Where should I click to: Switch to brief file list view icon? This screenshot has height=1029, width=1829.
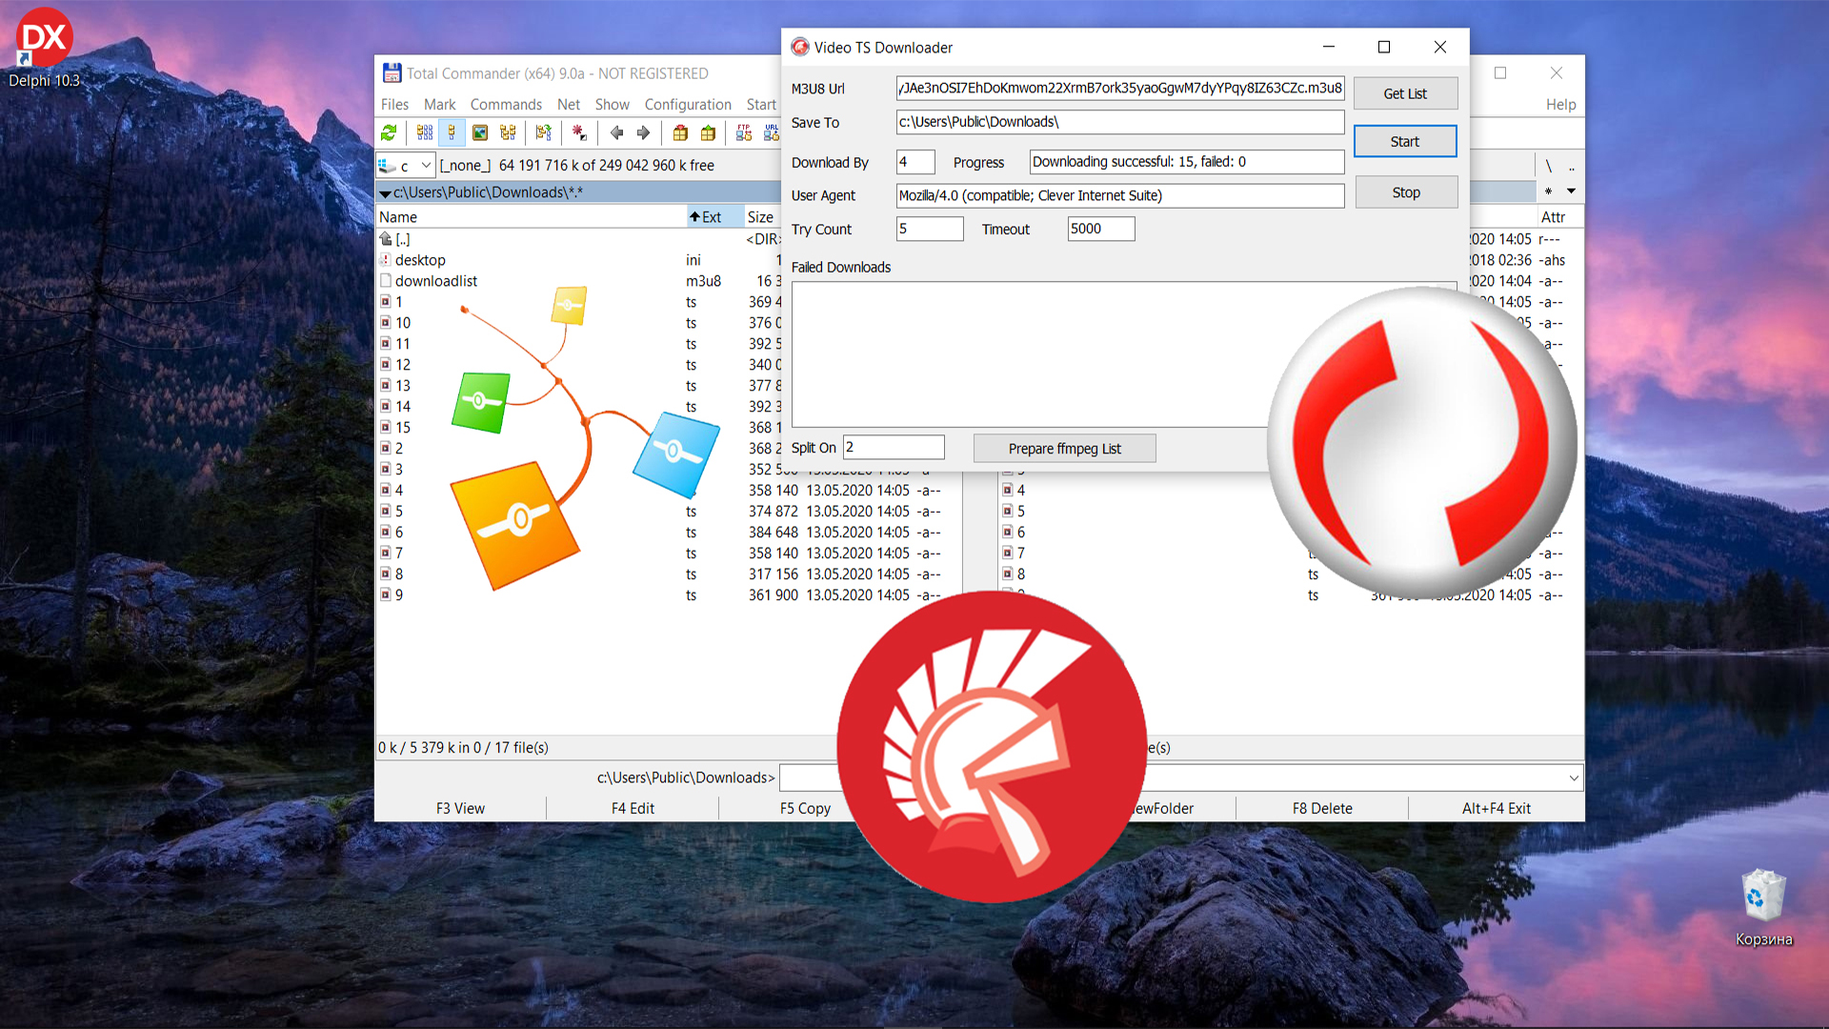[425, 133]
